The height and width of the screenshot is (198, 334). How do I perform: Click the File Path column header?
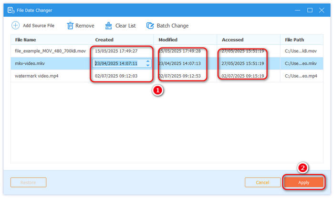[294, 40]
